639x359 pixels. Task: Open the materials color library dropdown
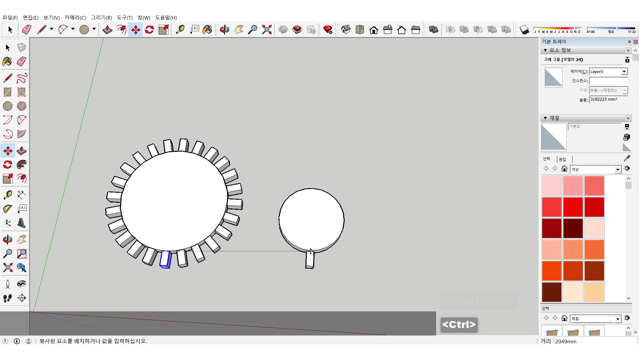pos(618,169)
